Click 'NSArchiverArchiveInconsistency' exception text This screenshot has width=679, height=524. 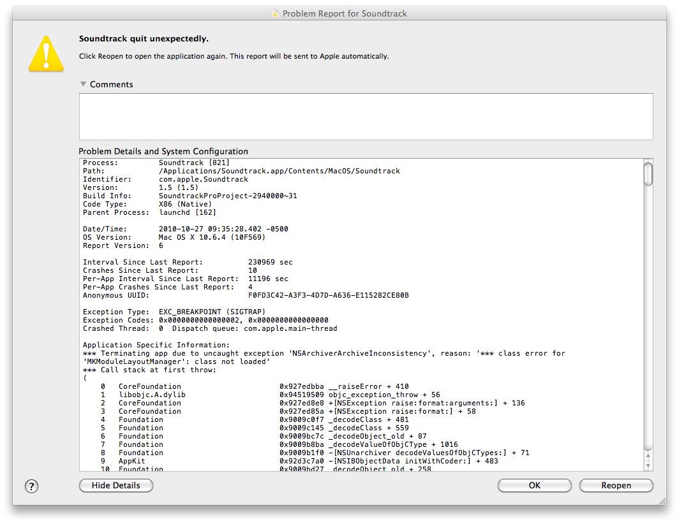(362, 353)
